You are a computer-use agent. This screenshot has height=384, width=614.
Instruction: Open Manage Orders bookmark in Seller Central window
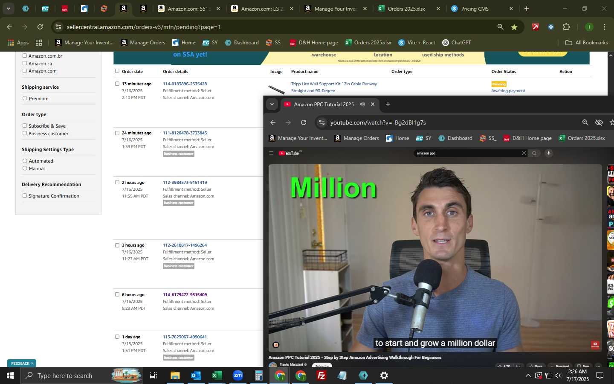click(143, 43)
